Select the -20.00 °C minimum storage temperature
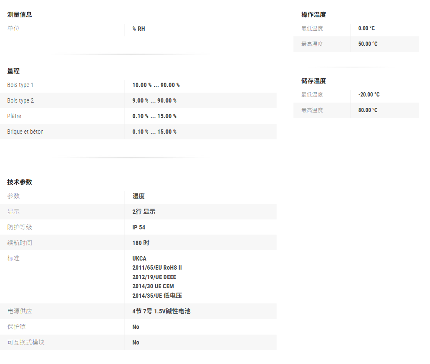The image size is (430, 364). click(x=369, y=95)
